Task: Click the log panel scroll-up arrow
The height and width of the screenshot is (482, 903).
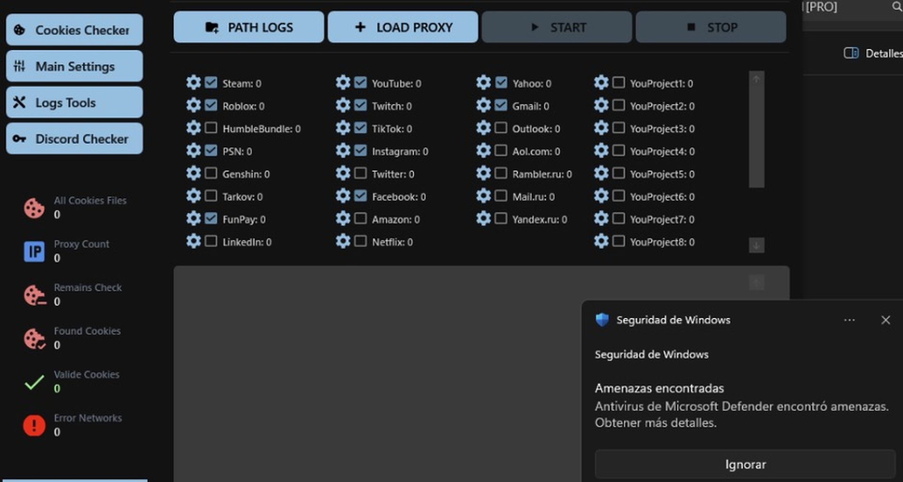Action: [x=756, y=283]
